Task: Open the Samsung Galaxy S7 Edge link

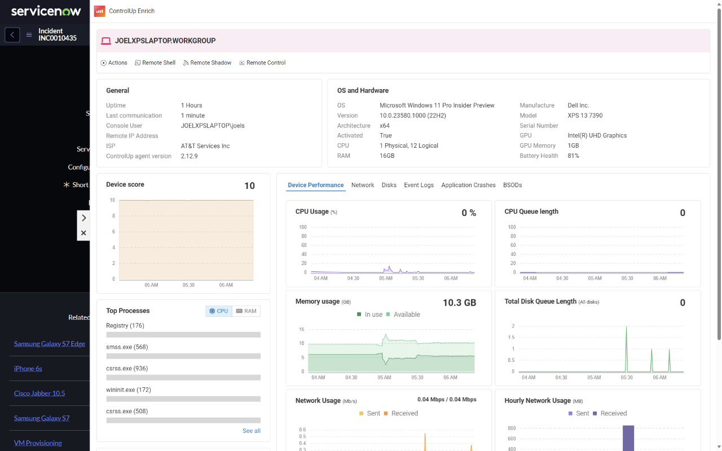Action: (50, 344)
